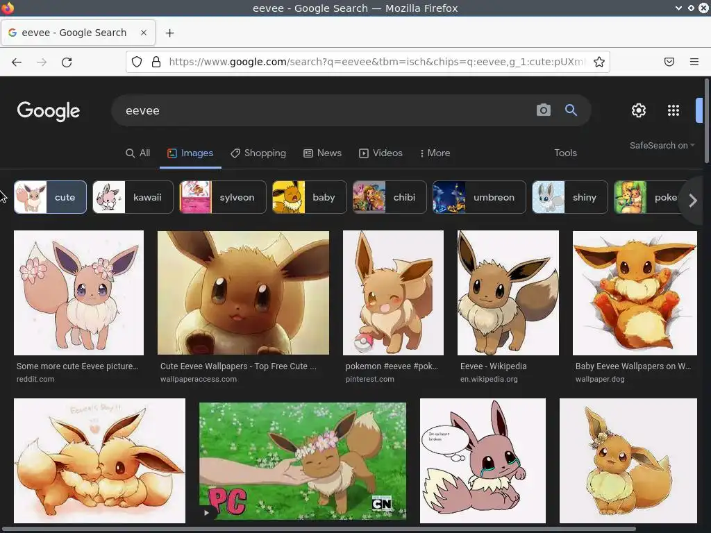Open the Baby Eevee wallpaper image

[635, 293]
